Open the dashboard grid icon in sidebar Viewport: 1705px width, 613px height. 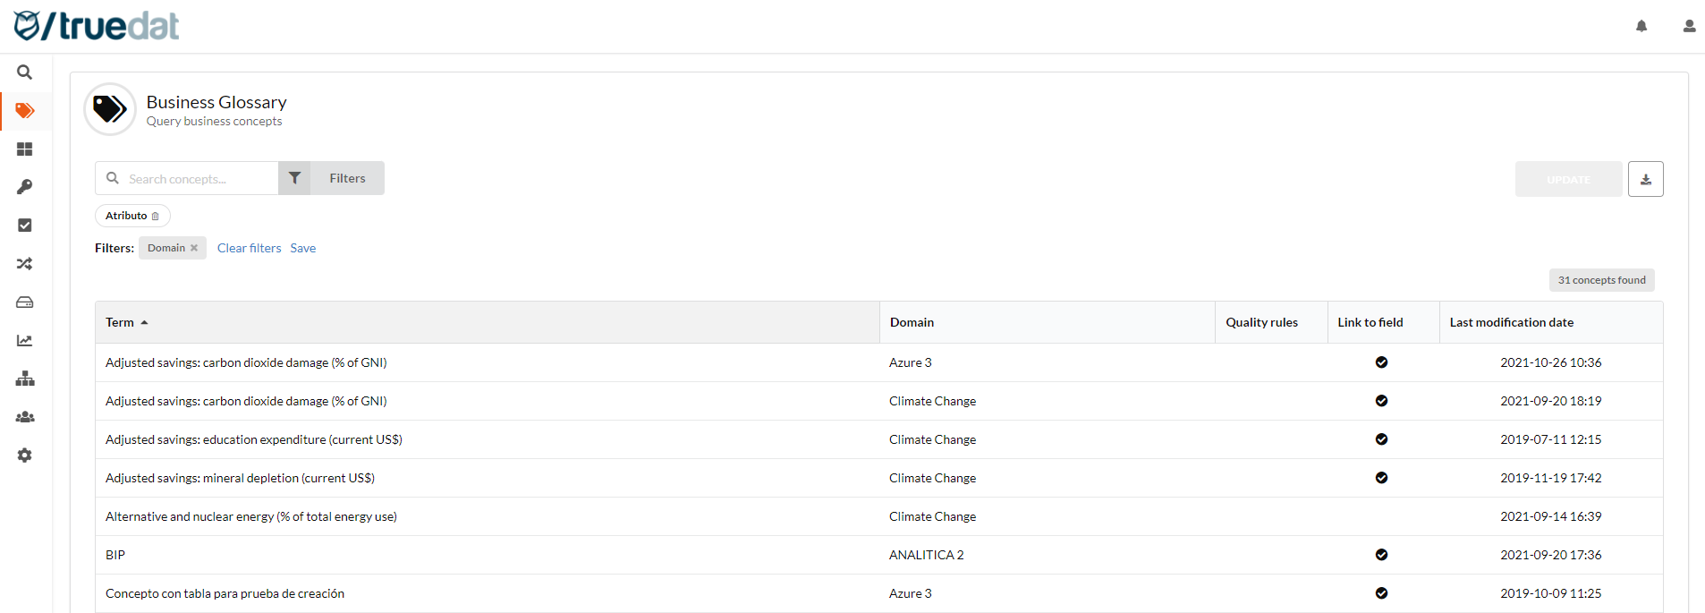point(25,149)
